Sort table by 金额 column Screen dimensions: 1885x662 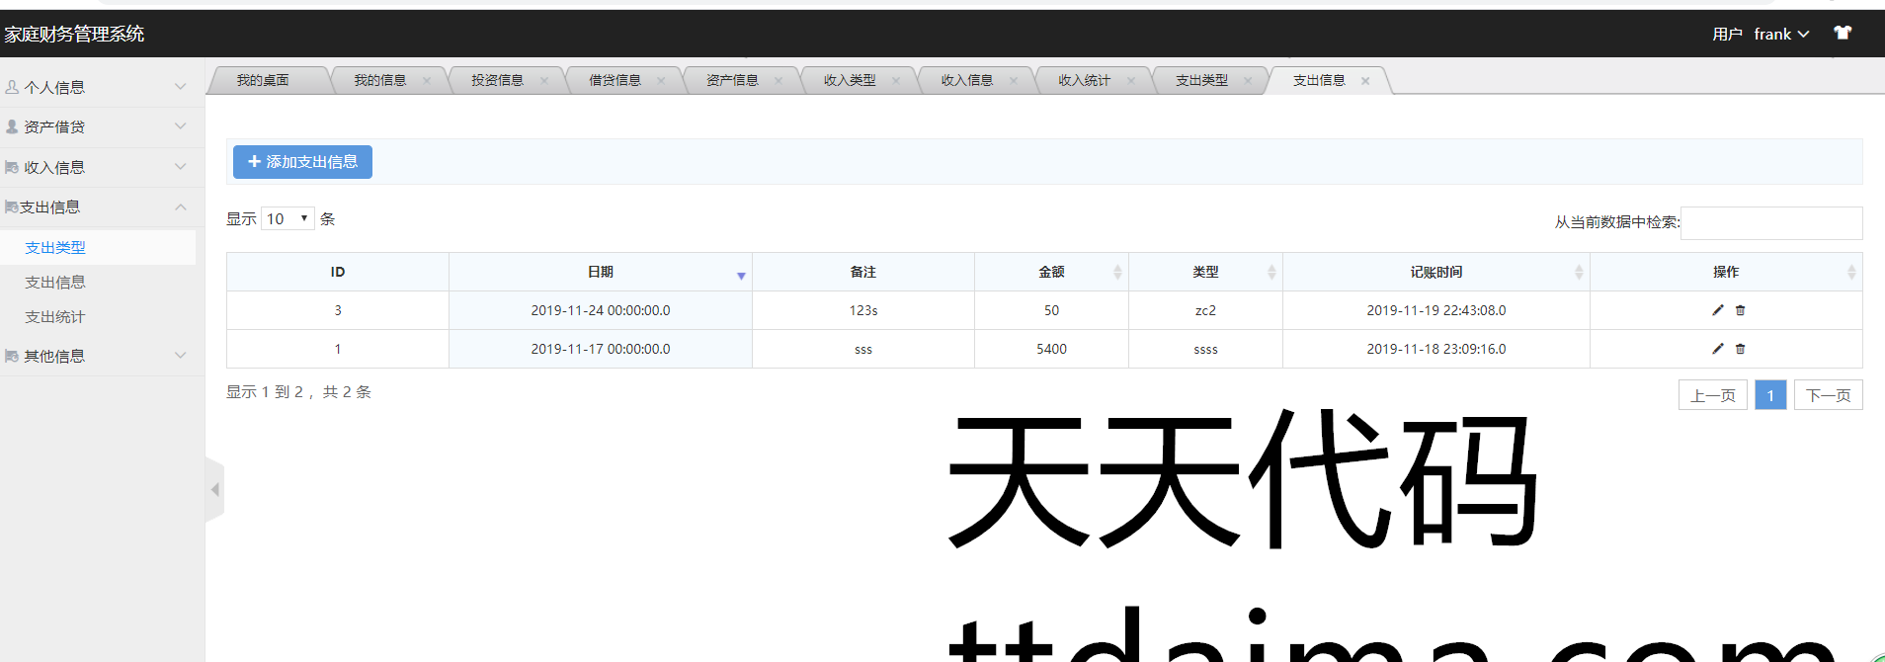click(x=1051, y=272)
